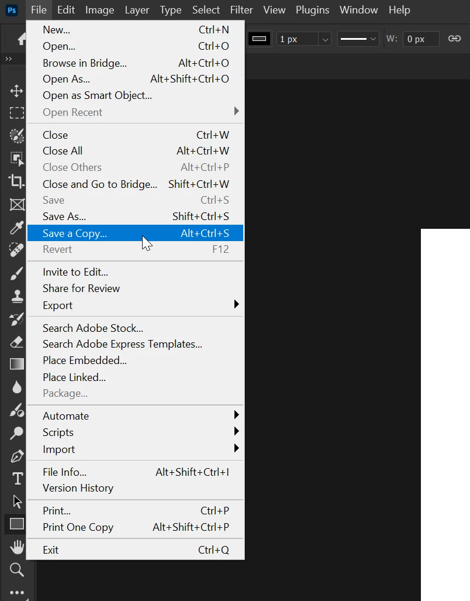Select the Path Selection tool
The width and height of the screenshot is (470, 601).
pos(17,502)
